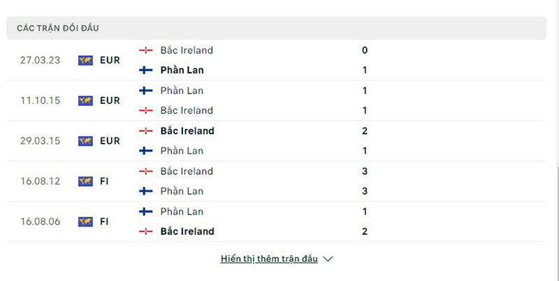Open the Hiển thị thêm trận đấu link
Image resolution: width=559 pixels, height=281 pixels.
click(x=269, y=259)
